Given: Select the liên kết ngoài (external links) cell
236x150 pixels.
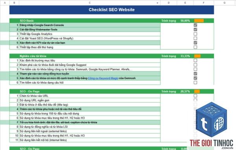Looking at the screenshot, I should (x=90, y=131).
